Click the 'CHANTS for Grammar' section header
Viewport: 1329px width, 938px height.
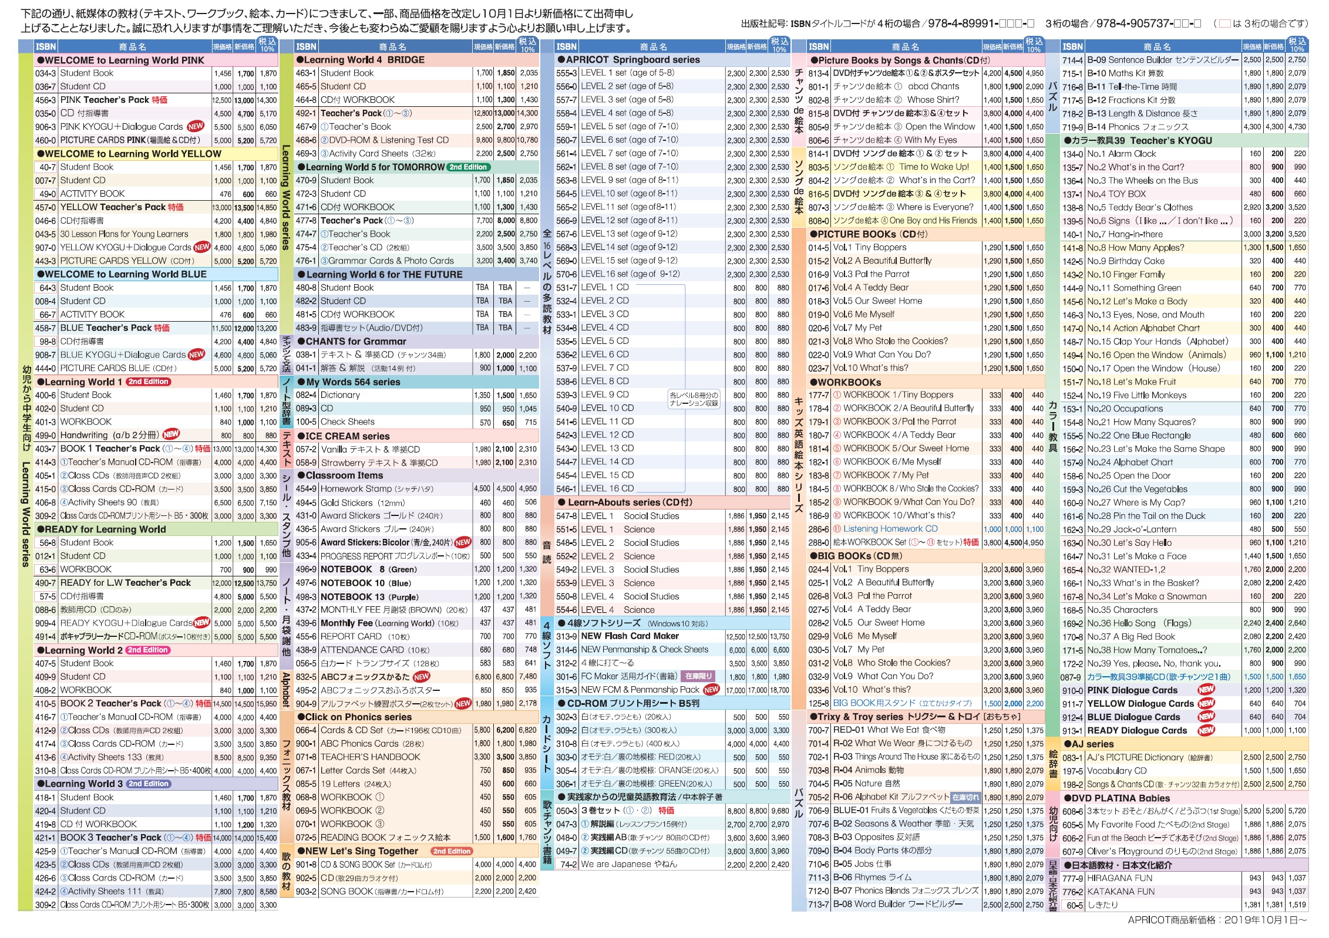coord(416,341)
